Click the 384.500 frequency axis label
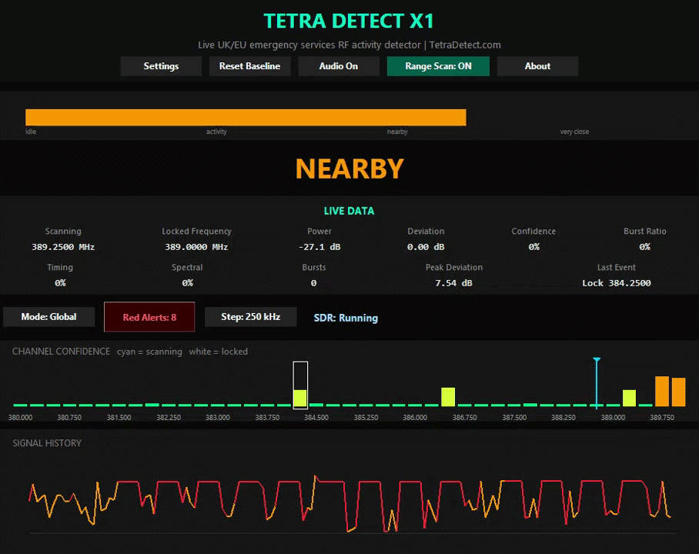Viewport: 699px width, 554px height. (x=316, y=418)
